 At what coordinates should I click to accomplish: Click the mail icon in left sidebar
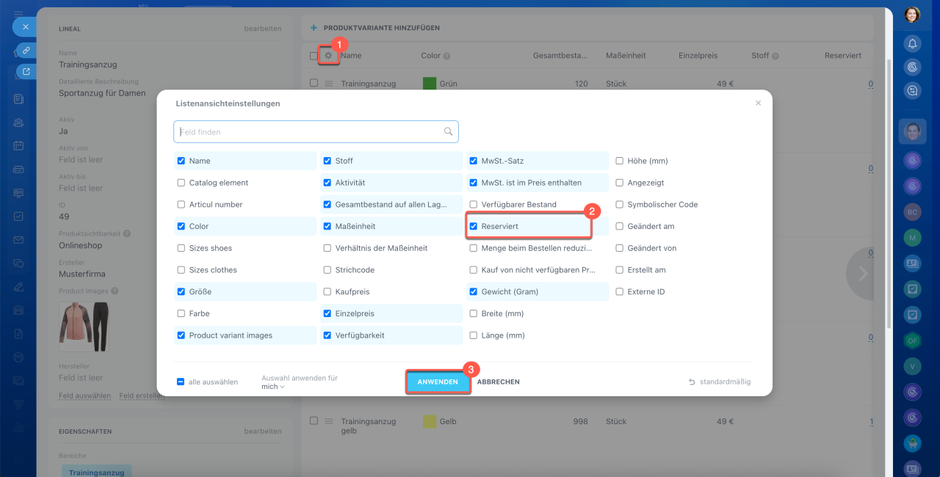(18, 240)
